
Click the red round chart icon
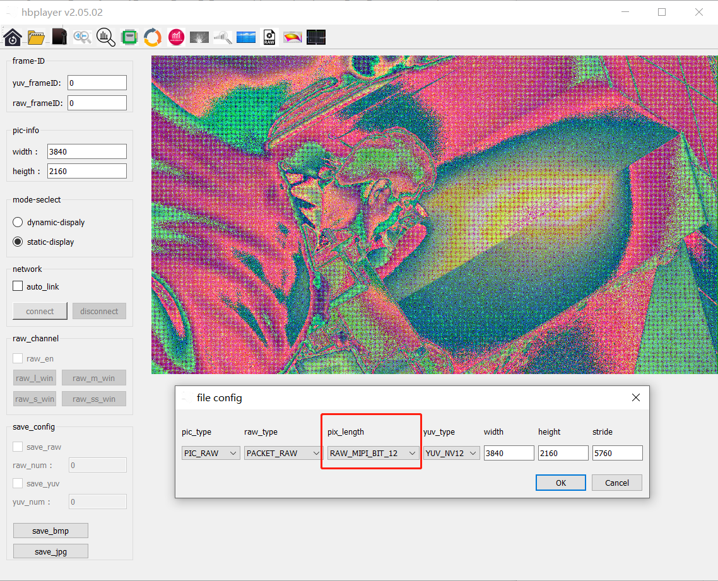click(x=176, y=37)
